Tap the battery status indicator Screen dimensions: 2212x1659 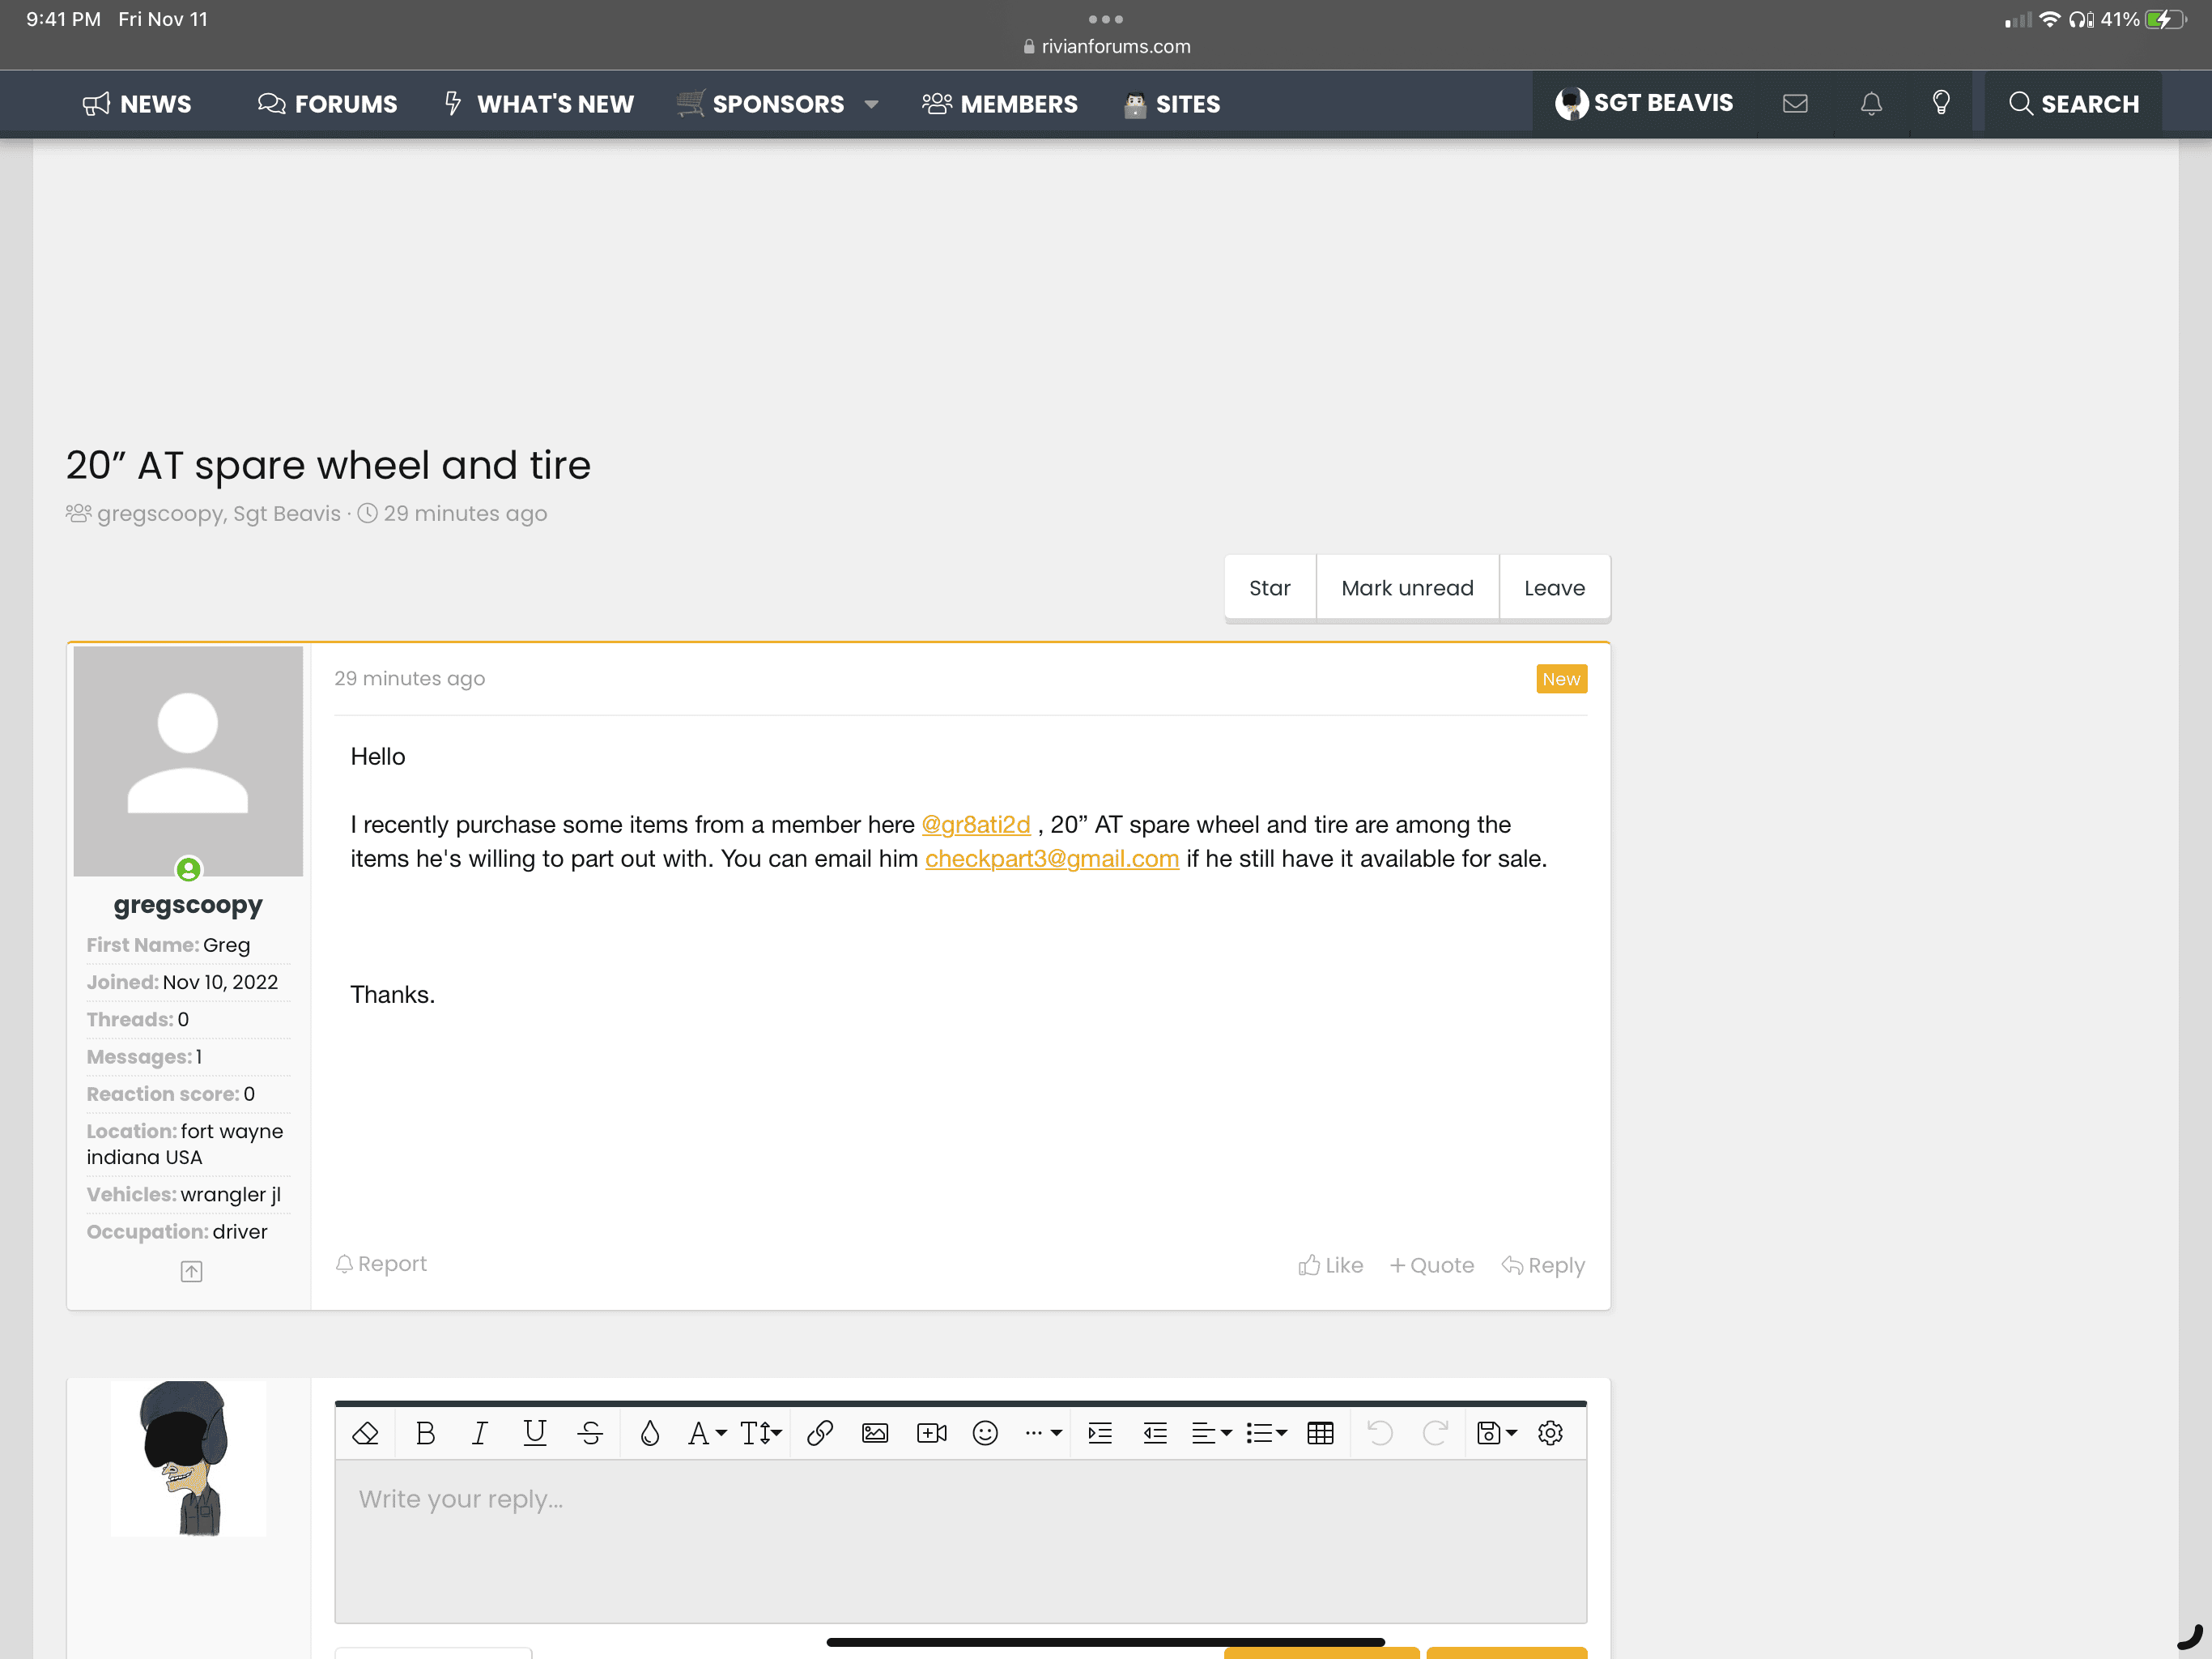2166,19
